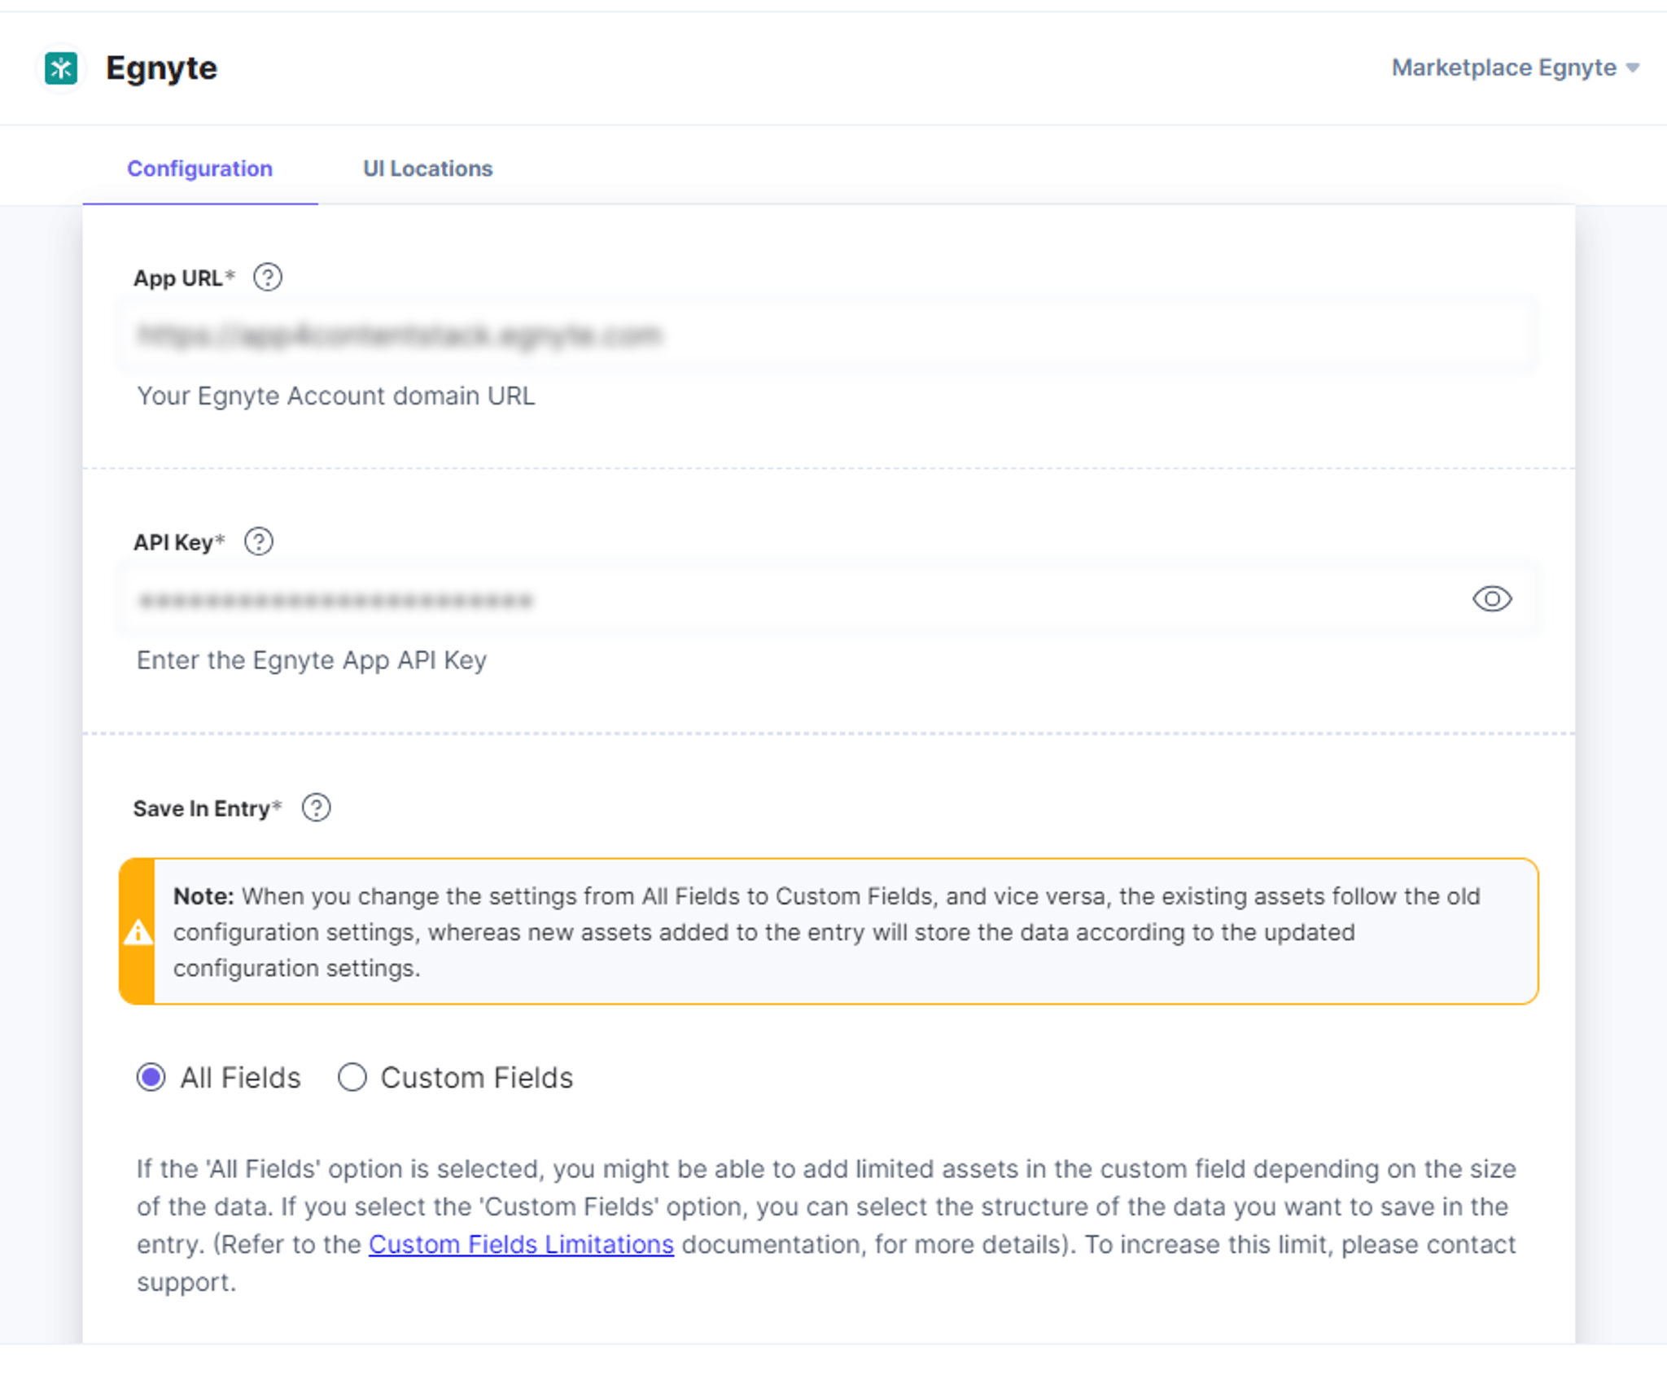1667x1388 pixels.
Task: Open the Save In Entry help icon
Action: point(316,808)
